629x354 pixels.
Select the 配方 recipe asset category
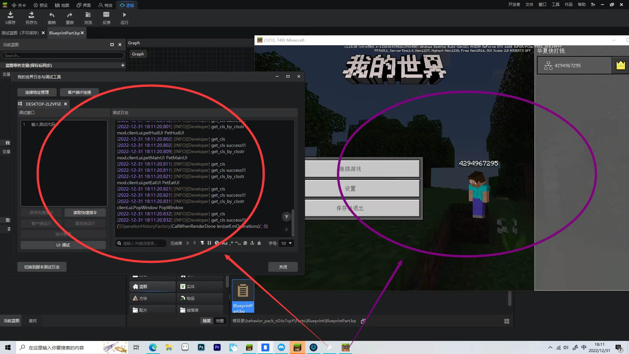152,310
